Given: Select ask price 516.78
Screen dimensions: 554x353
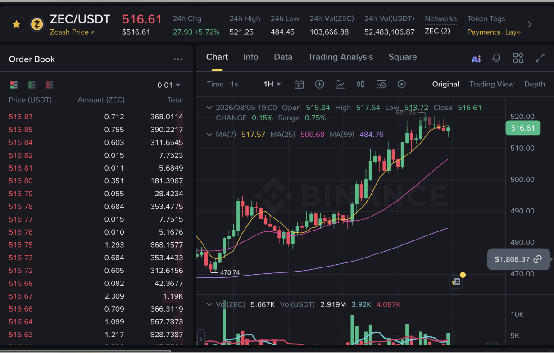Looking at the screenshot, I should 21,207.
